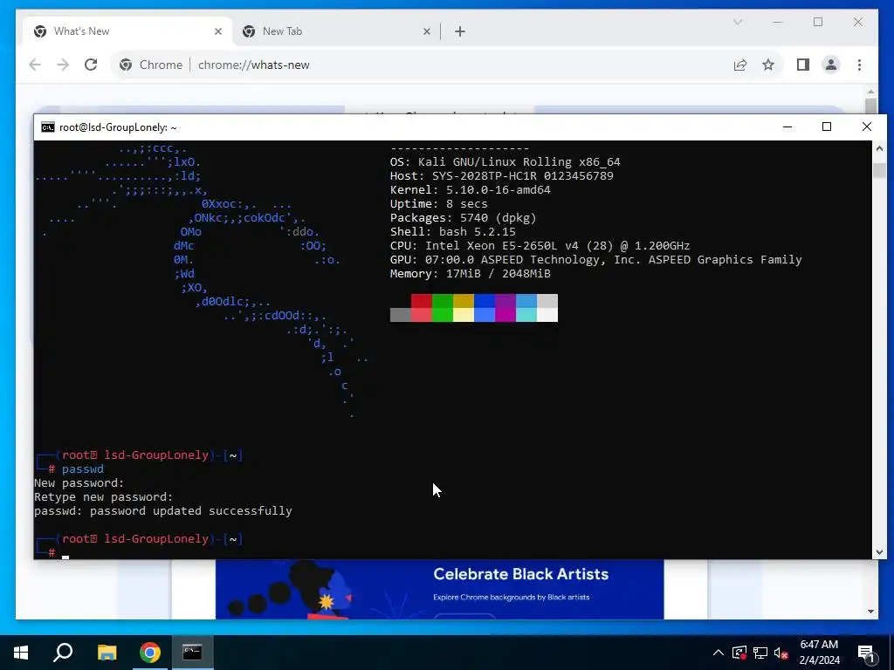This screenshot has height=670, width=894.
Task: Switch to the What's New tab
Action: (x=127, y=31)
